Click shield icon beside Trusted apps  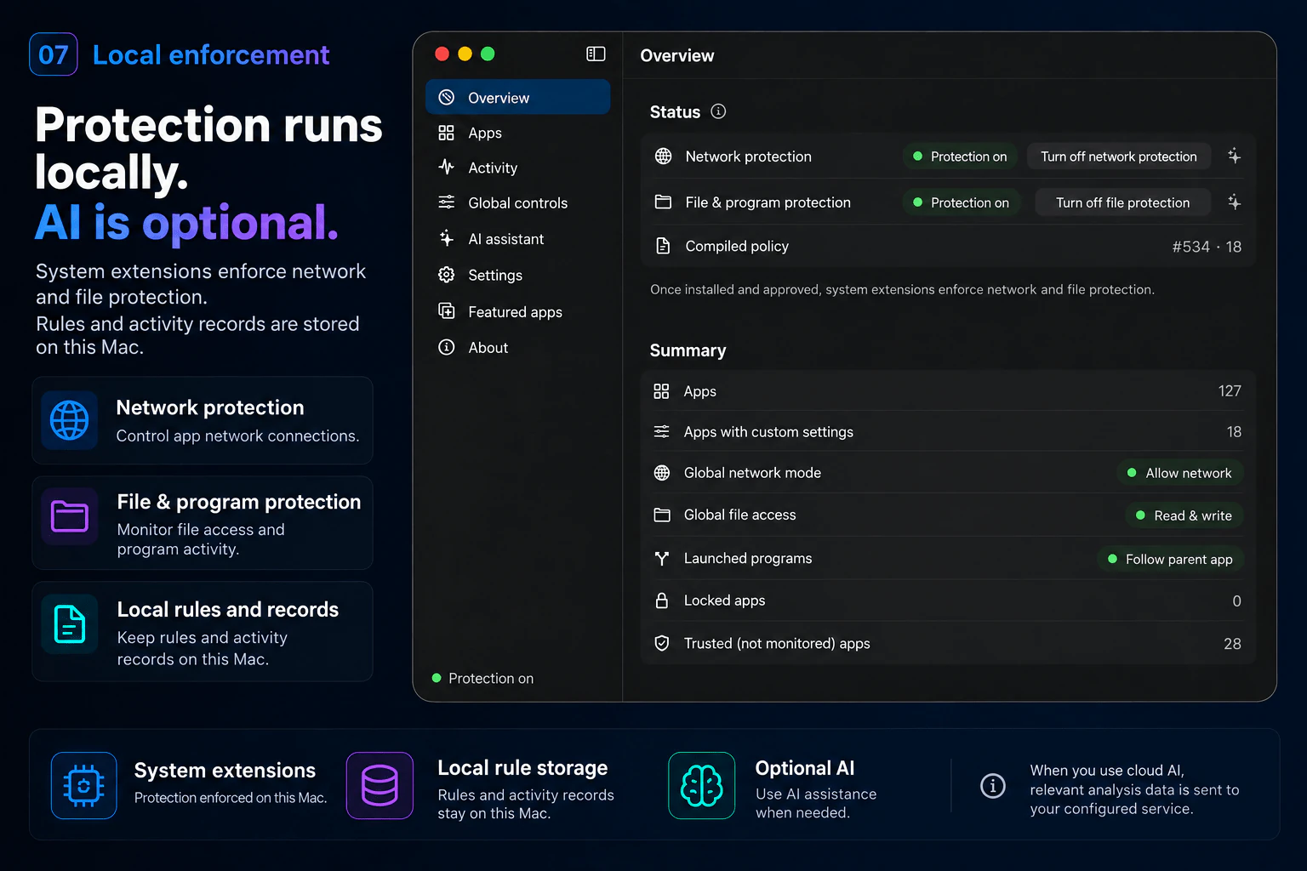[661, 643]
